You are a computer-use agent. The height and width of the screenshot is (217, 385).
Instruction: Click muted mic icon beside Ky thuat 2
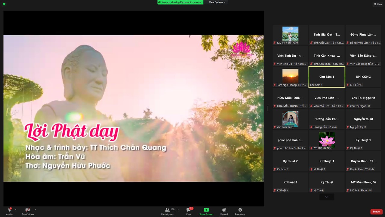pos(275,169)
